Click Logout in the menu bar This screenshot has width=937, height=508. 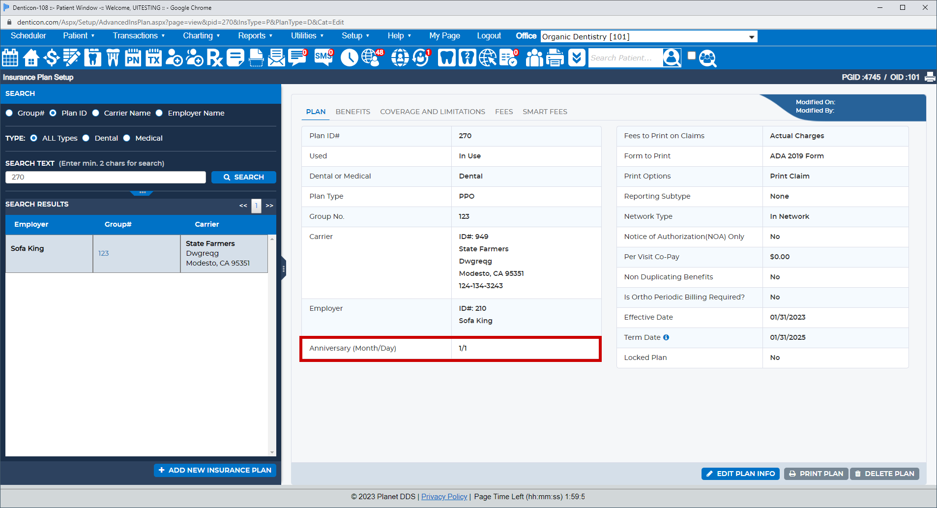coord(489,36)
